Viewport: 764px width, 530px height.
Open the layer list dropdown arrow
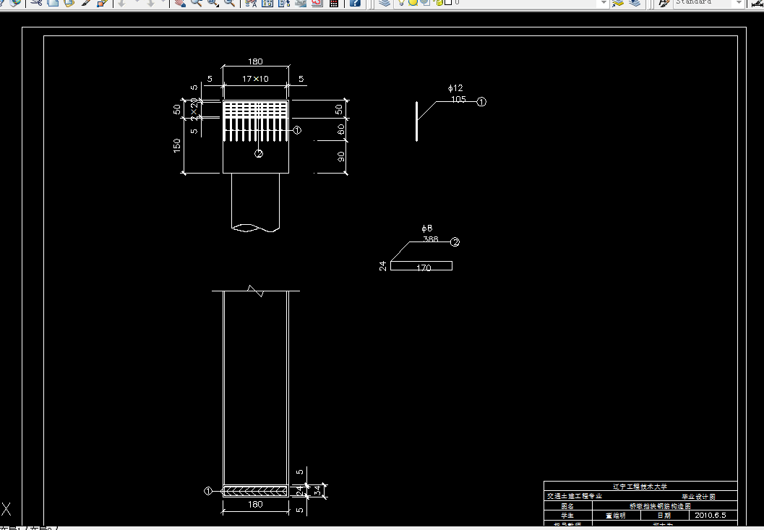click(604, 2)
